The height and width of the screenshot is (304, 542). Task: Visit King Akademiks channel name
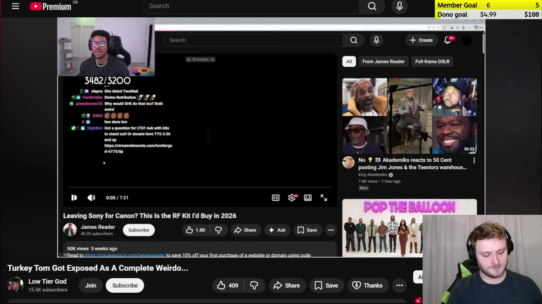tap(373, 175)
